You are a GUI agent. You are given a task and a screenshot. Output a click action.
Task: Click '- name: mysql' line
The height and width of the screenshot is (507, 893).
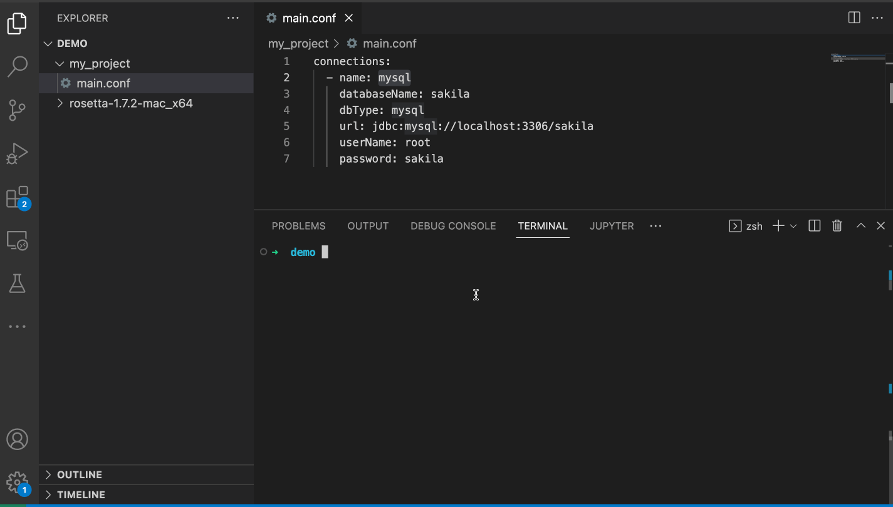point(368,78)
